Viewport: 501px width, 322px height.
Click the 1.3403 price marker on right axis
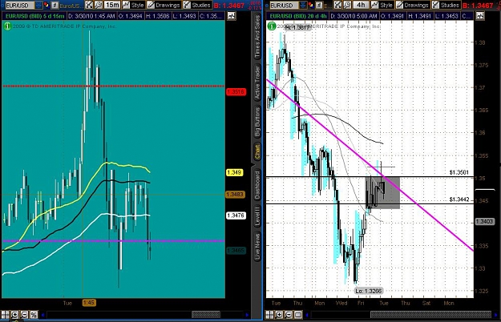(485, 221)
